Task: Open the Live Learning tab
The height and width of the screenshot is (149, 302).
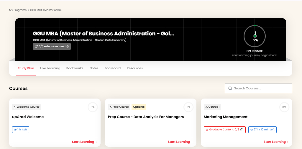Action: pyautogui.click(x=50, y=68)
